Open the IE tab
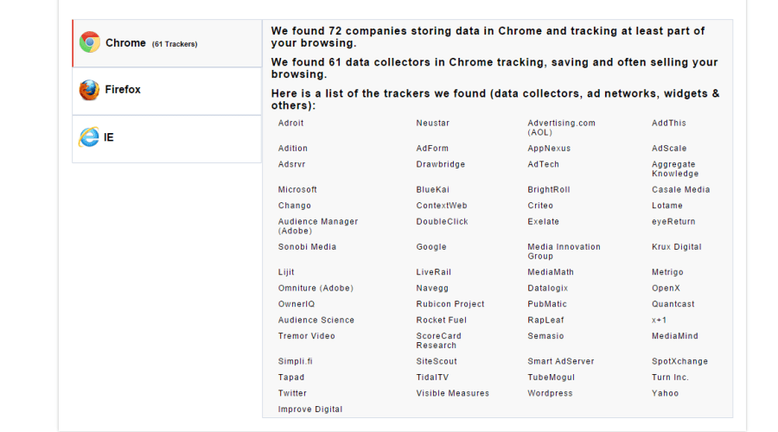Viewport: 778px width, 432px height. (x=167, y=138)
